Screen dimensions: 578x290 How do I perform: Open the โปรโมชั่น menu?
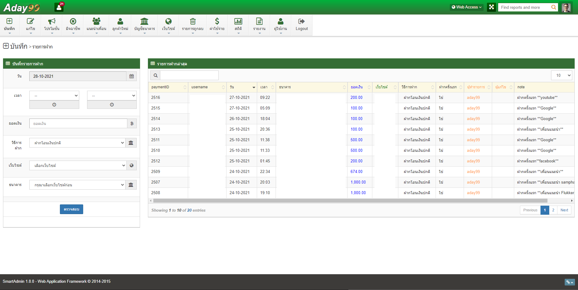[52, 25]
